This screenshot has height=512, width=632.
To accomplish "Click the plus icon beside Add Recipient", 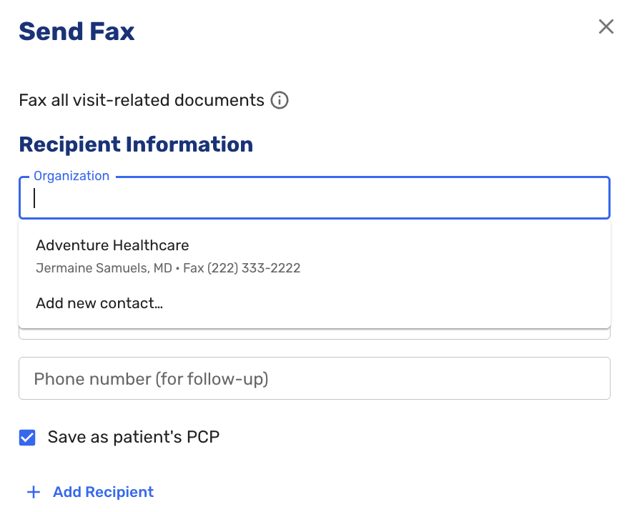I will pyautogui.click(x=34, y=492).
